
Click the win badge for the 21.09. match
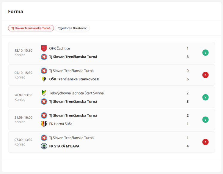(x=205, y=120)
